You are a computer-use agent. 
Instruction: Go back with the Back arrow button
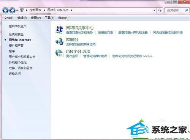tap(5, 10)
